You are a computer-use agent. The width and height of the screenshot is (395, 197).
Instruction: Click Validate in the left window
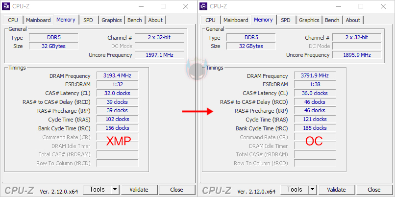tap(139, 190)
